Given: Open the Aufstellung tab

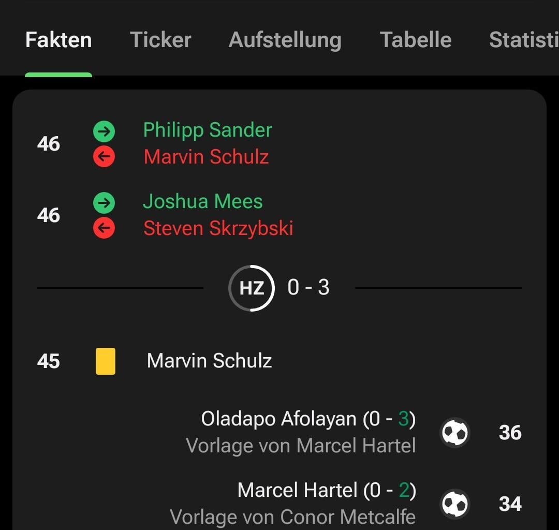Looking at the screenshot, I should pyautogui.click(x=285, y=40).
